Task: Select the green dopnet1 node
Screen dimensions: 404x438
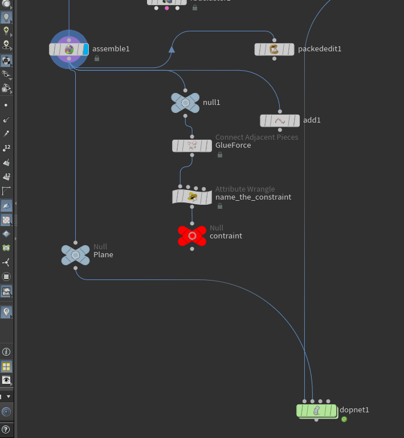Action: [316, 411]
